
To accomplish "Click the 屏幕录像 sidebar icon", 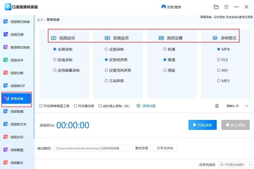I will (x=6, y=98).
